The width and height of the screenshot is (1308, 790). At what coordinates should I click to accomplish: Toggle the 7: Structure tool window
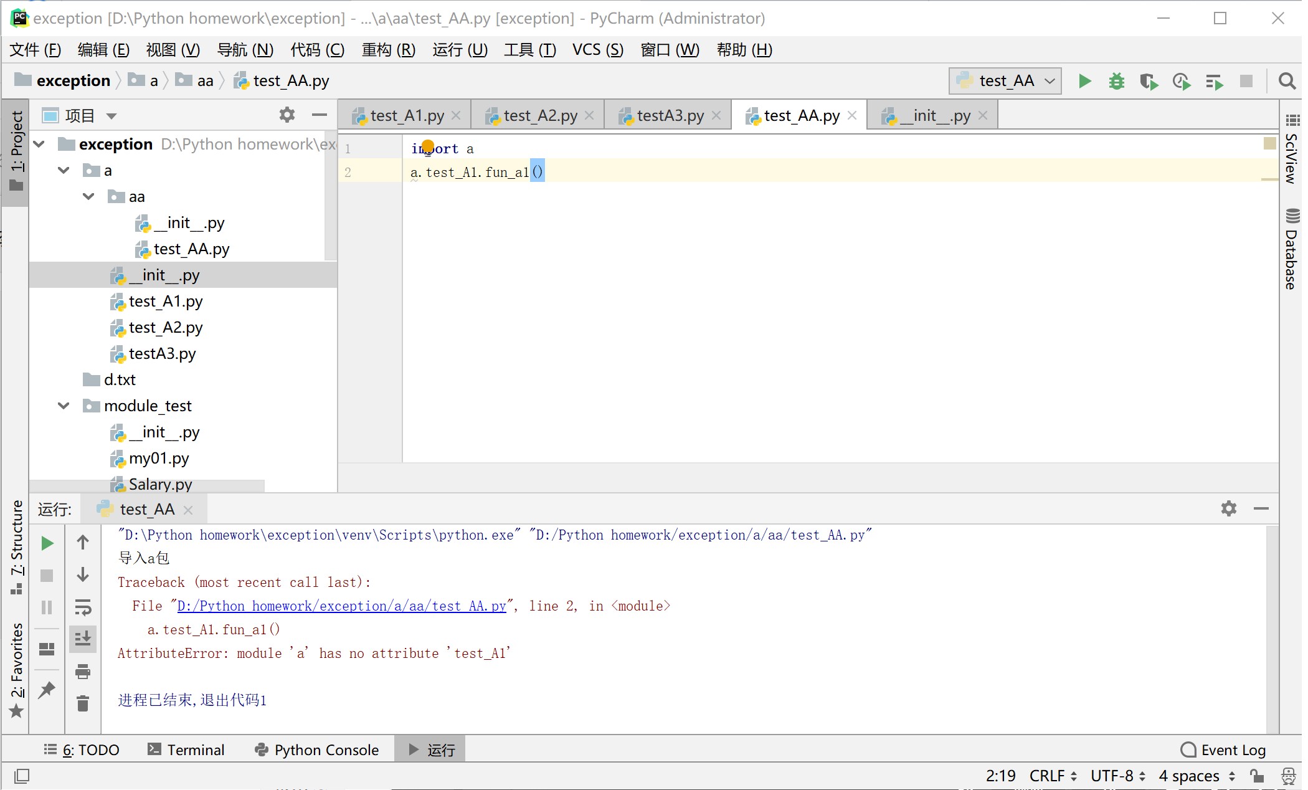16,547
